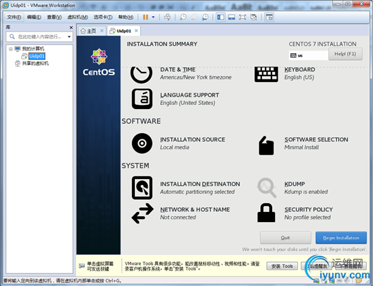Open the Network & Host Name arrows icon

click(142, 213)
